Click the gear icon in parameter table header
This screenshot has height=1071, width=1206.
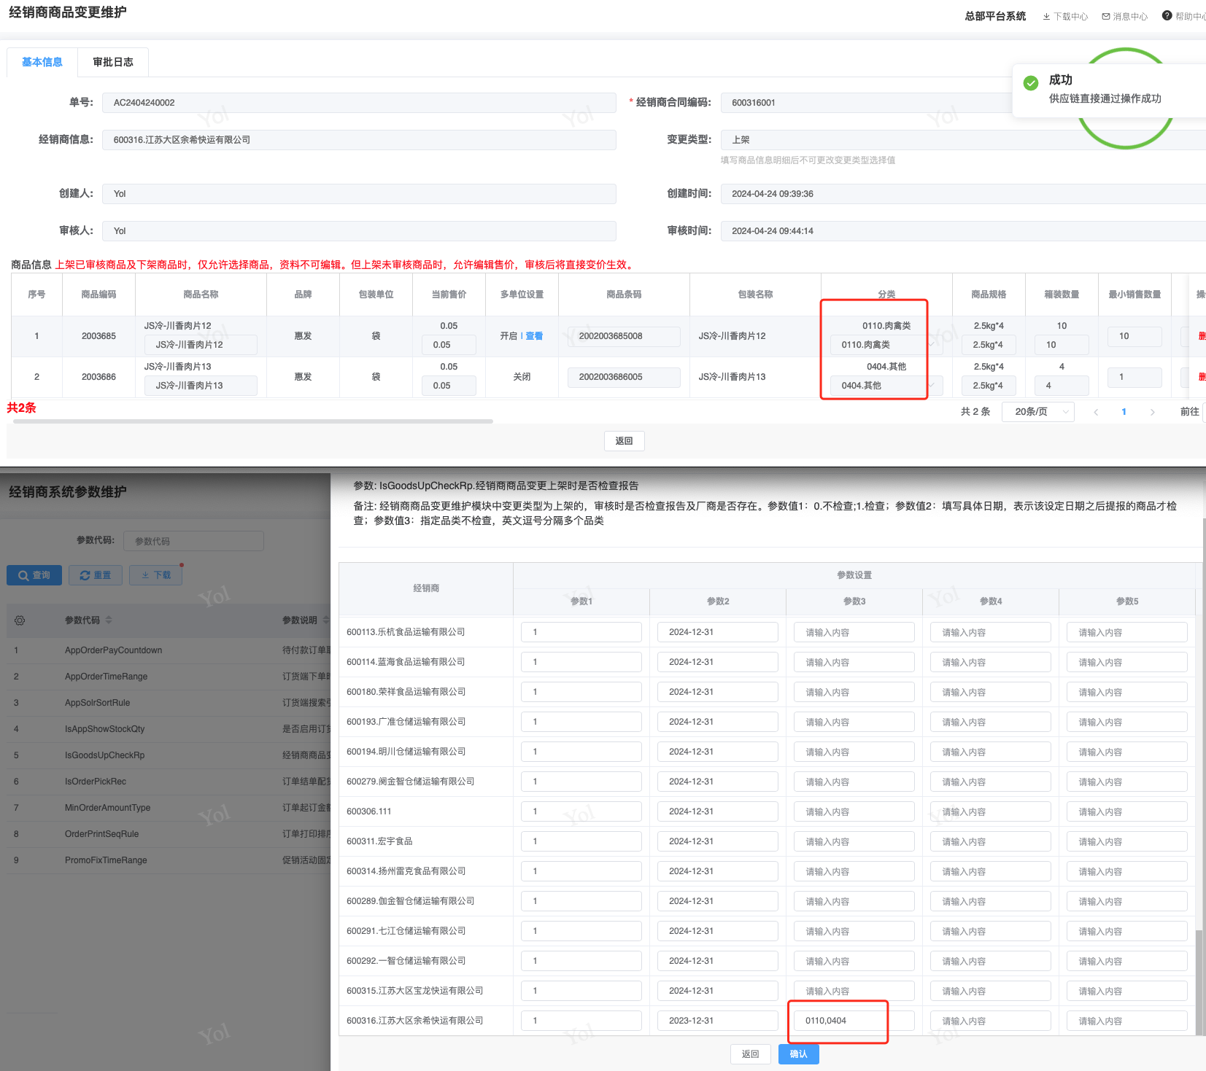[x=20, y=620]
